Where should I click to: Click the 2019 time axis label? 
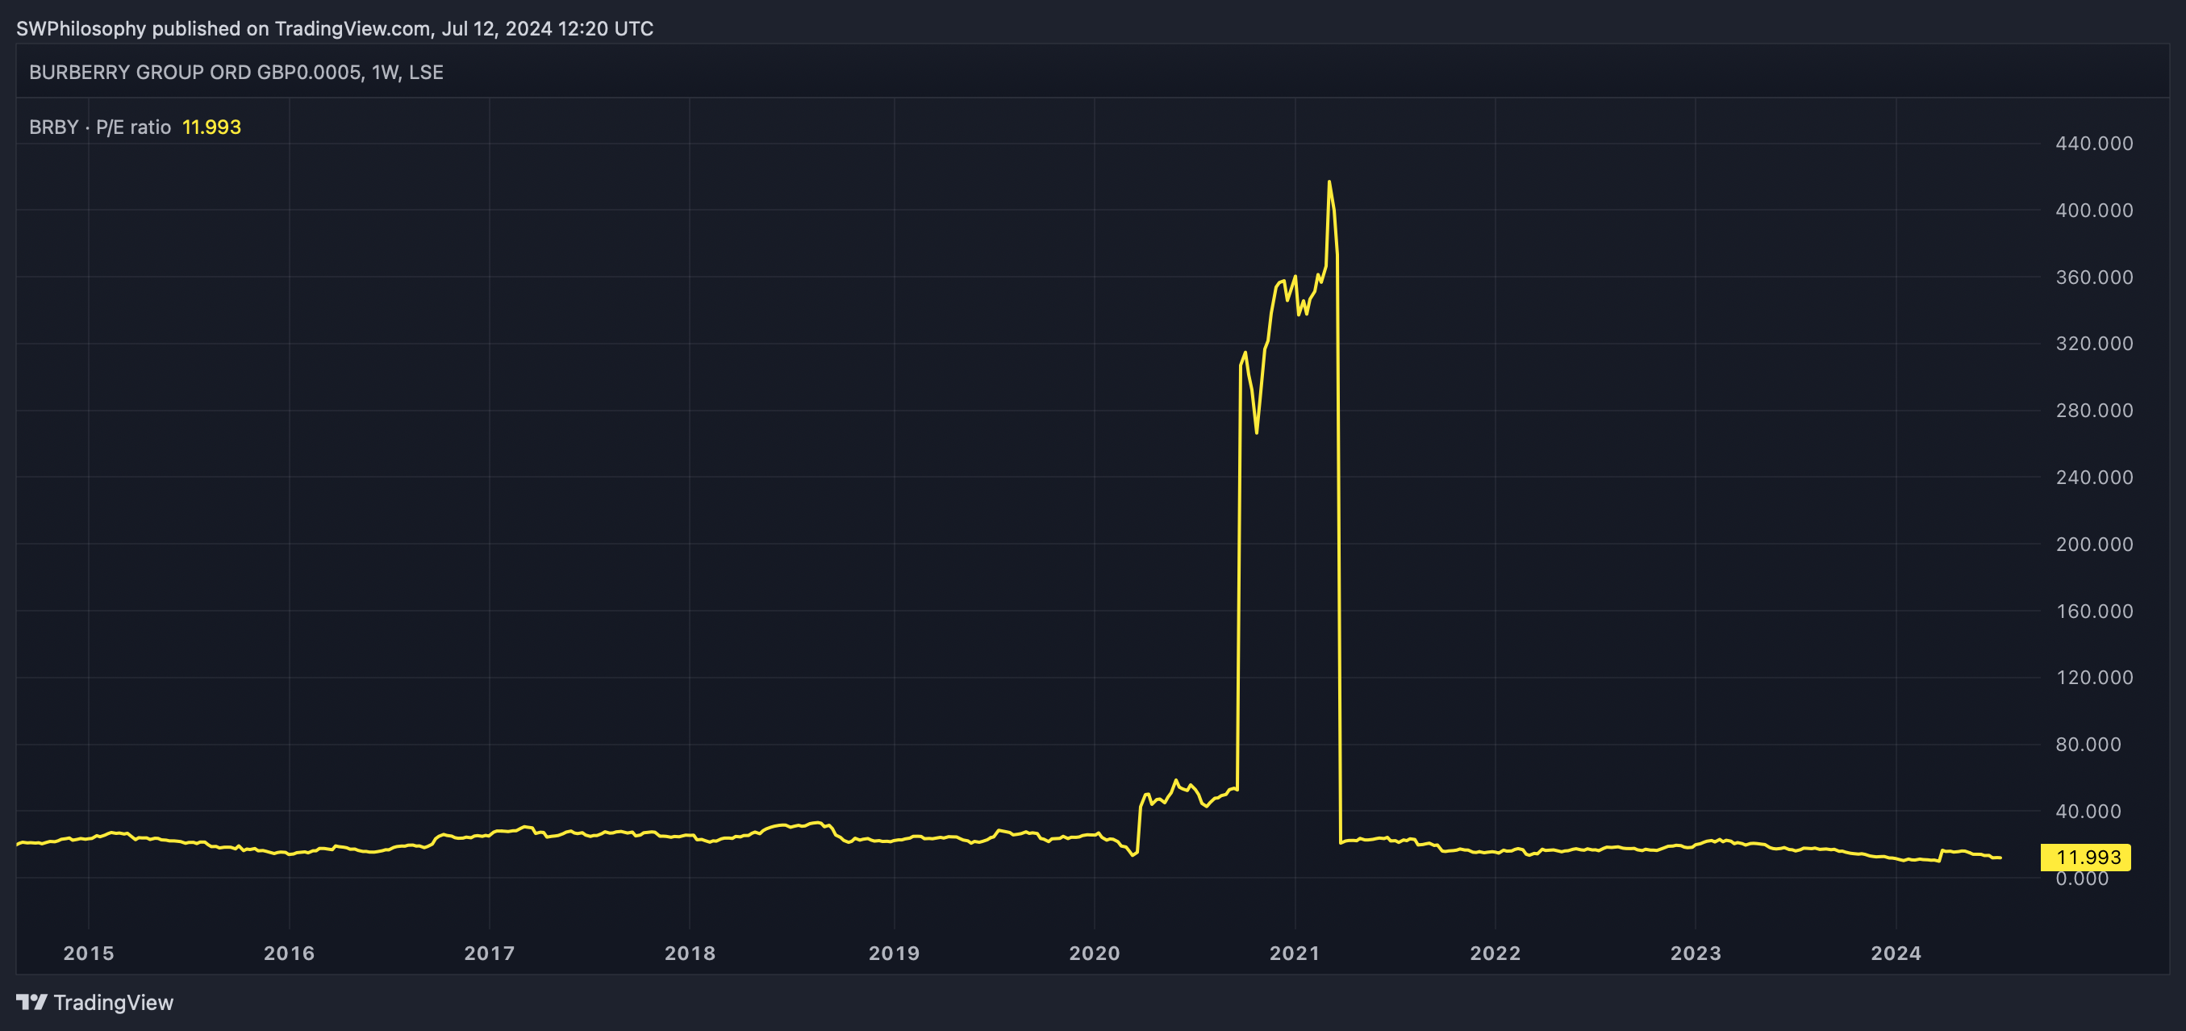tap(894, 953)
